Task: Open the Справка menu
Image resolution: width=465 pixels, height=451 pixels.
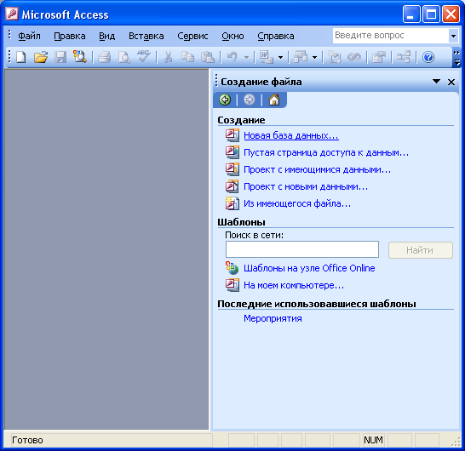Action: pos(276,36)
